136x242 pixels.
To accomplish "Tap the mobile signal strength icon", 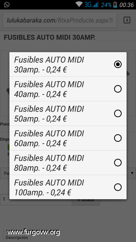I will coord(96,5).
